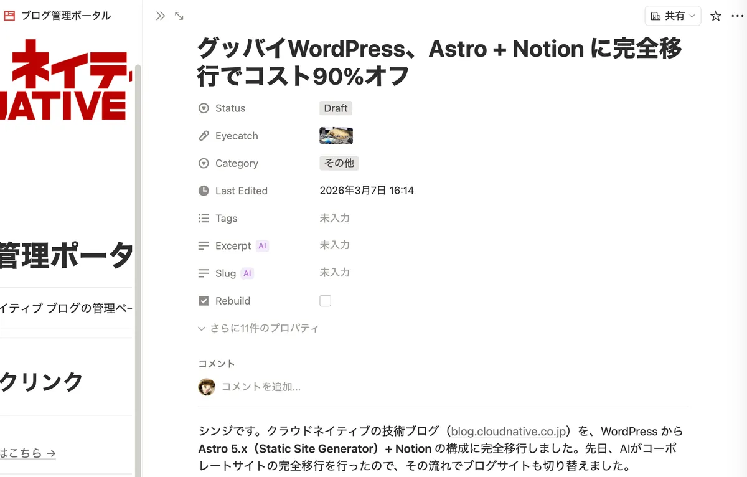The height and width of the screenshot is (477, 747).
Task: Click the Last Edited property label
Action: click(x=242, y=191)
